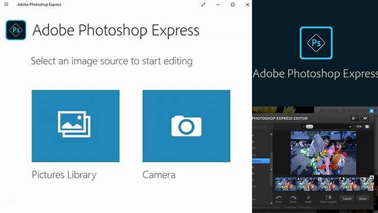Viewport: 378px width, 213px height.
Task: Click the sidebar scroll-down arrow in editor
Action: 271,203
